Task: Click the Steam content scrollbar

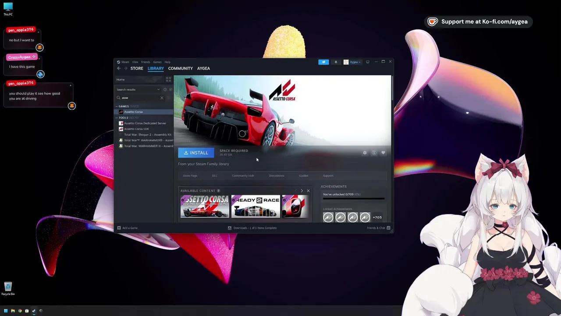Action: 392,88
